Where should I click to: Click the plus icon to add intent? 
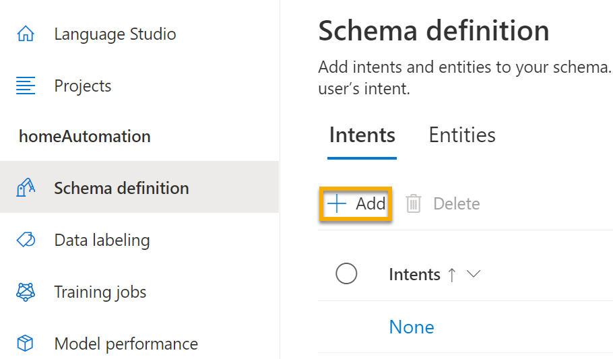pos(336,204)
